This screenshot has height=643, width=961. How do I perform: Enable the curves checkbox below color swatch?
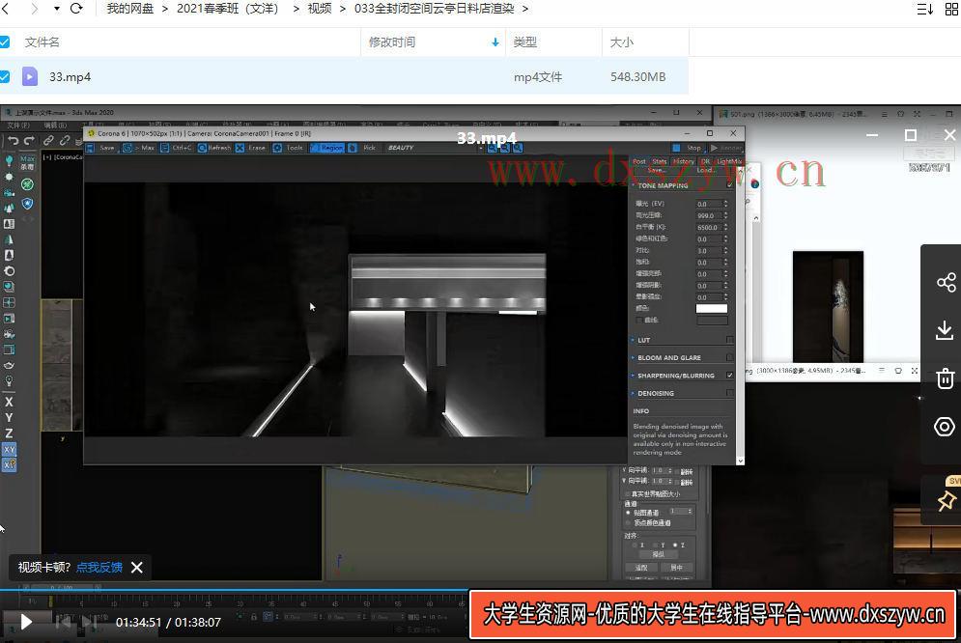pos(639,321)
